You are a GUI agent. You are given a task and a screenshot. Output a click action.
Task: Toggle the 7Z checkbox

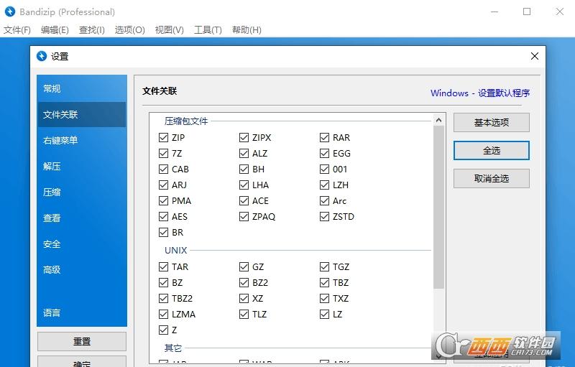(163, 153)
